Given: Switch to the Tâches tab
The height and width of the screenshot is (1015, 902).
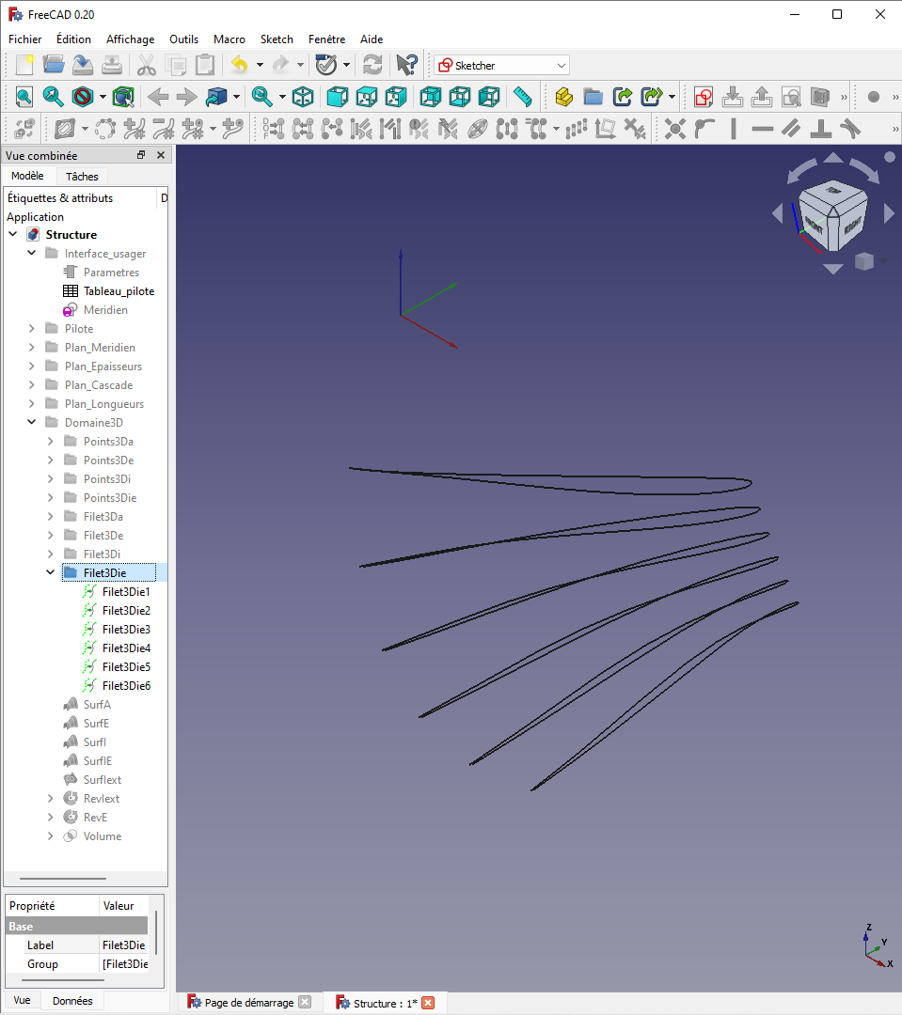Looking at the screenshot, I should (x=82, y=177).
